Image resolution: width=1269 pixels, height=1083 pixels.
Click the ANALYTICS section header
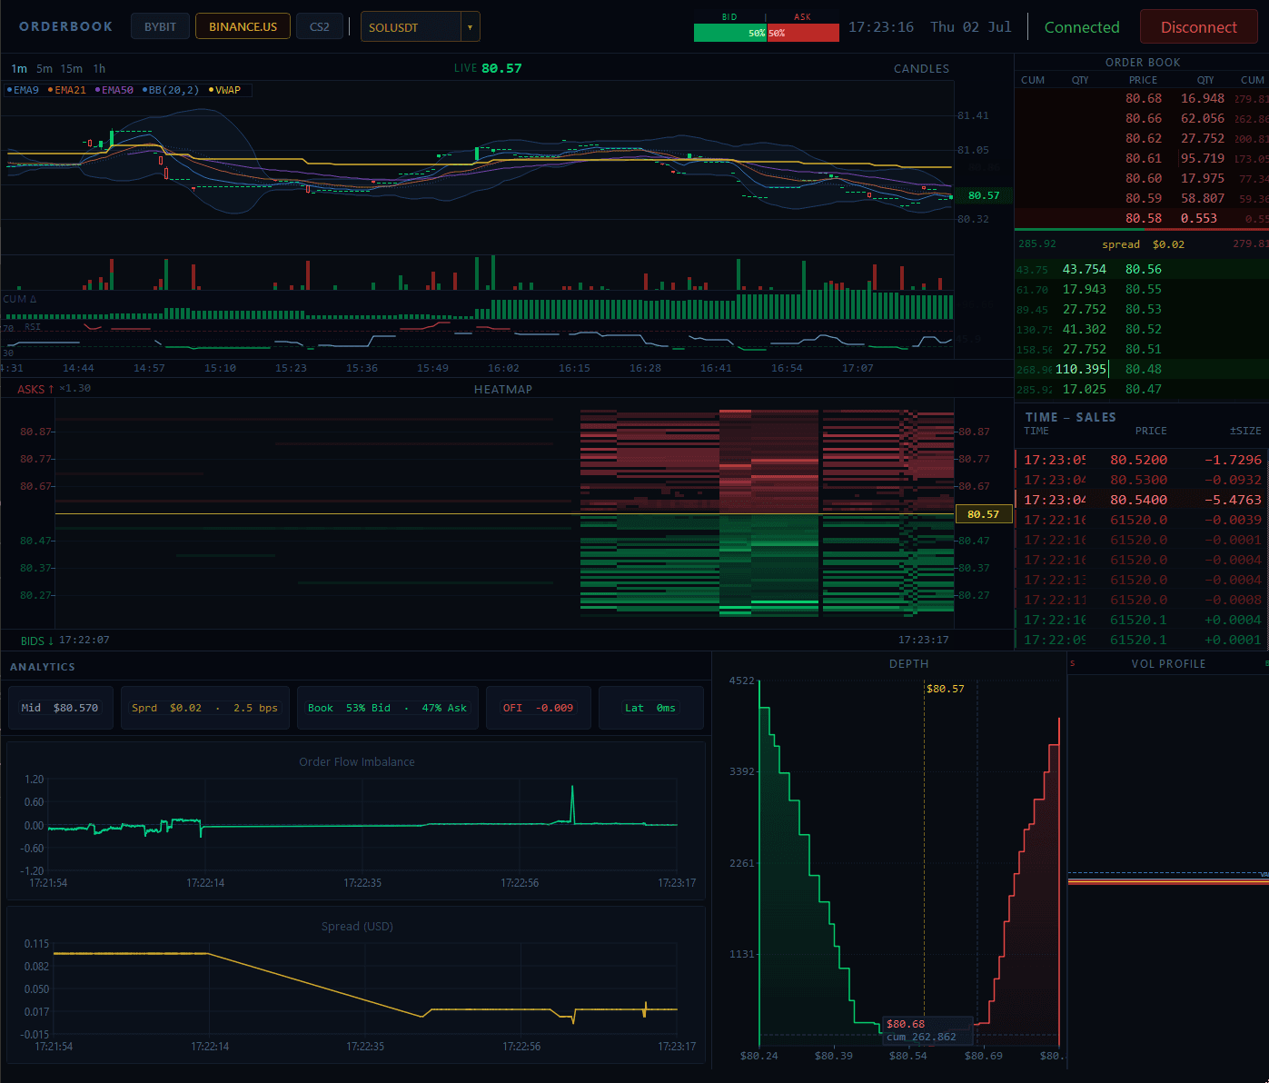pos(43,667)
